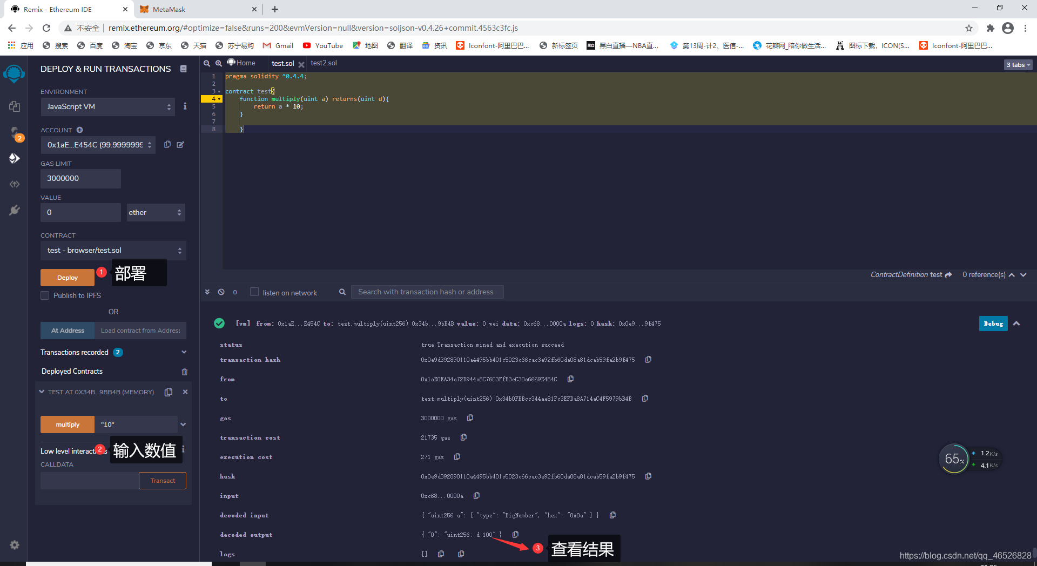Remove deployed contract TEST AT 0X34B
1037x566 pixels.
(x=185, y=392)
